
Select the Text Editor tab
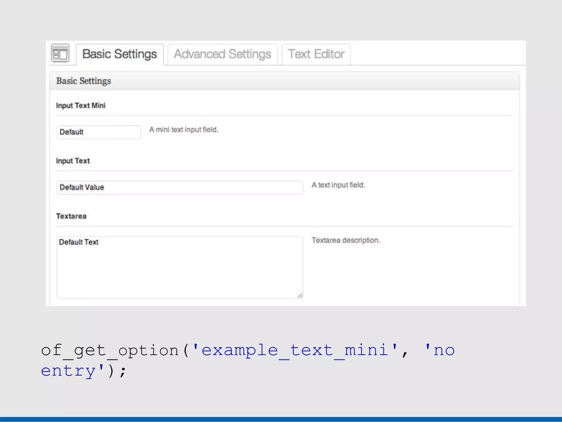pos(316,54)
